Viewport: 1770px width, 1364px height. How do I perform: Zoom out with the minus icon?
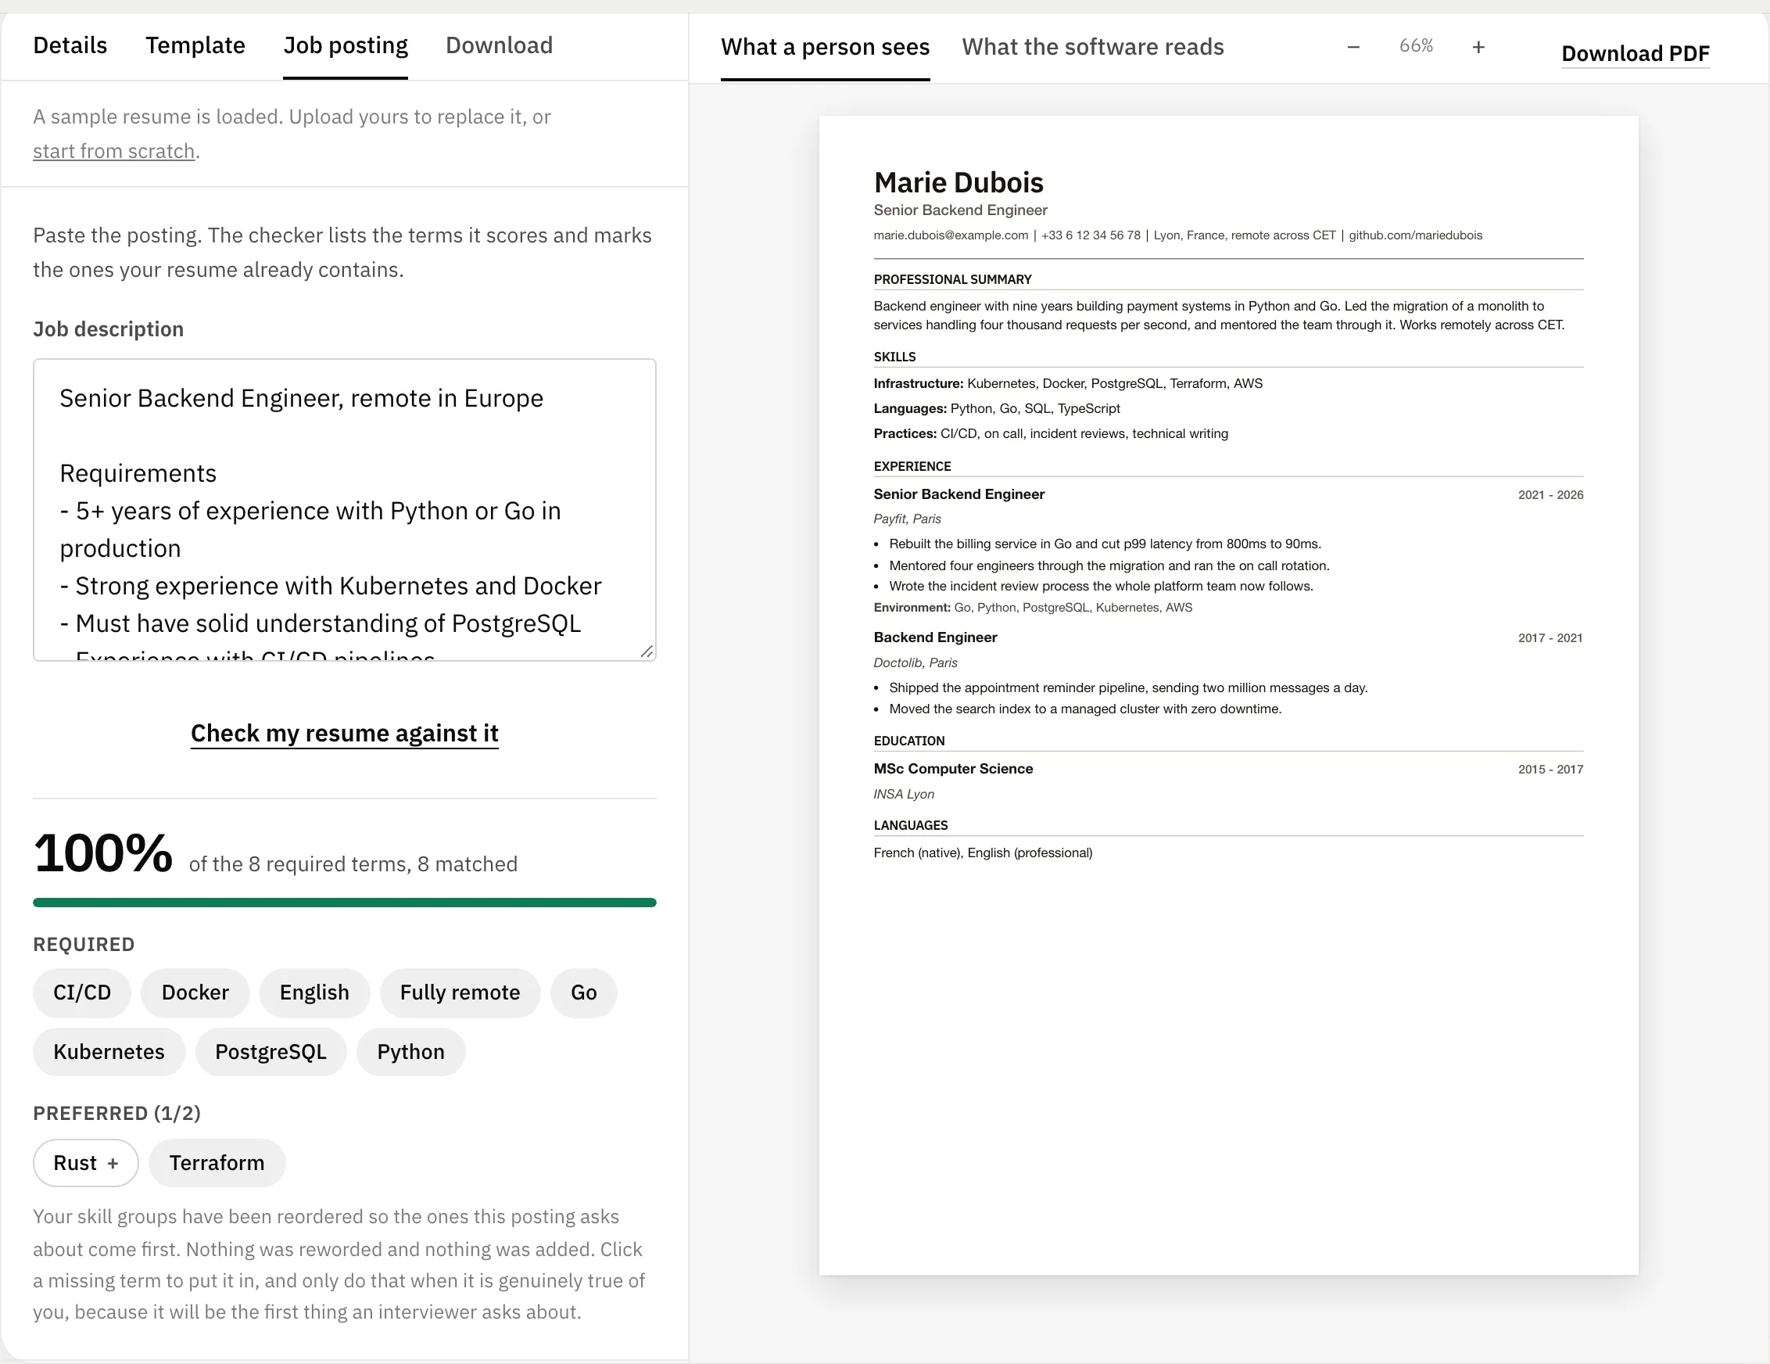point(1353,47)
